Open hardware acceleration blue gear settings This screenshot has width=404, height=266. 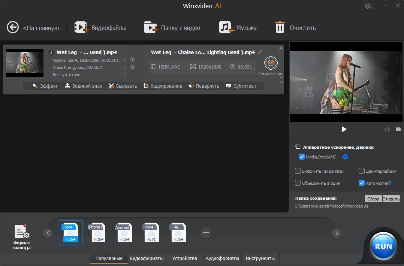coord(345,157)
